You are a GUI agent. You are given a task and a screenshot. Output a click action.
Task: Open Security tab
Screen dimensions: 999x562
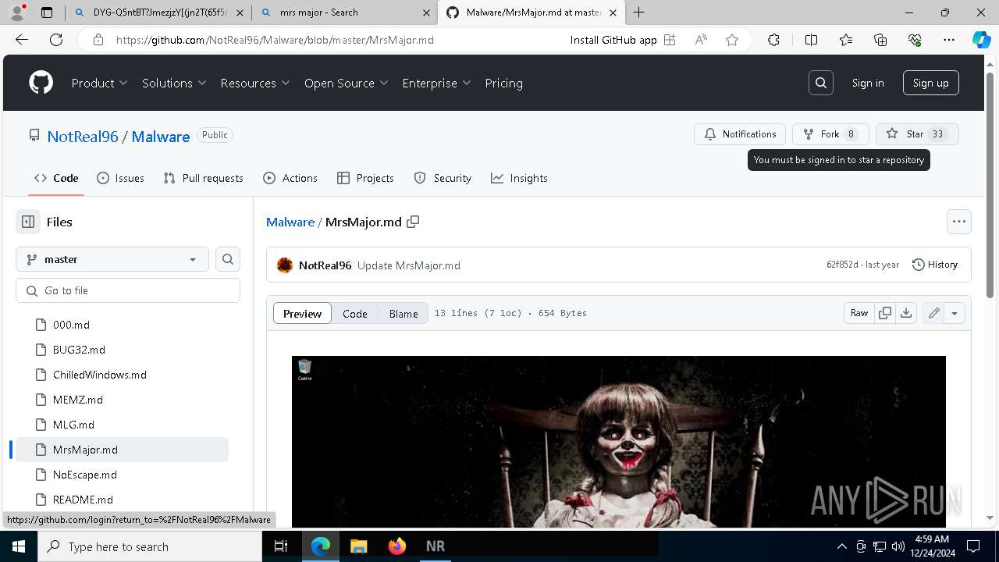point(443,178)
